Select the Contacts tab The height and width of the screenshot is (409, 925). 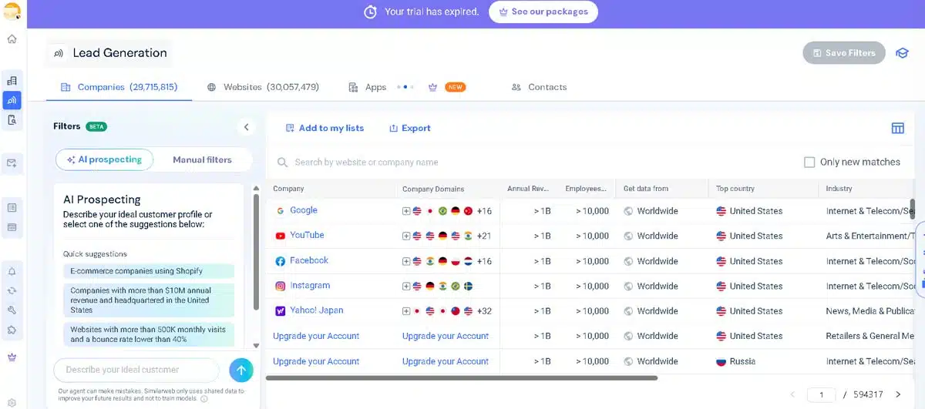tap(539, 87)
